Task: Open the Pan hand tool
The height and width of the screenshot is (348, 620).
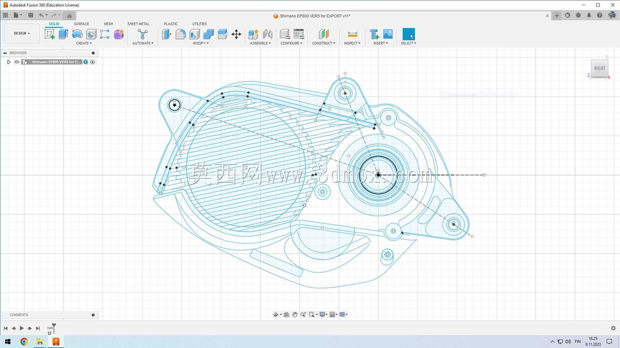Action: click(294, 314)
